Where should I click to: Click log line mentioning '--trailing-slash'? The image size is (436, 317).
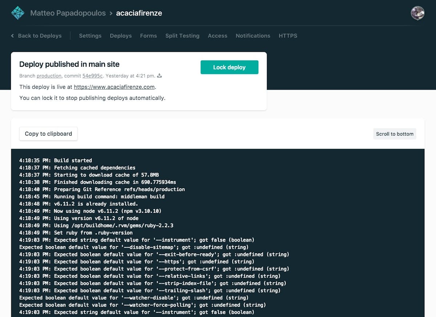pos(150,291)
